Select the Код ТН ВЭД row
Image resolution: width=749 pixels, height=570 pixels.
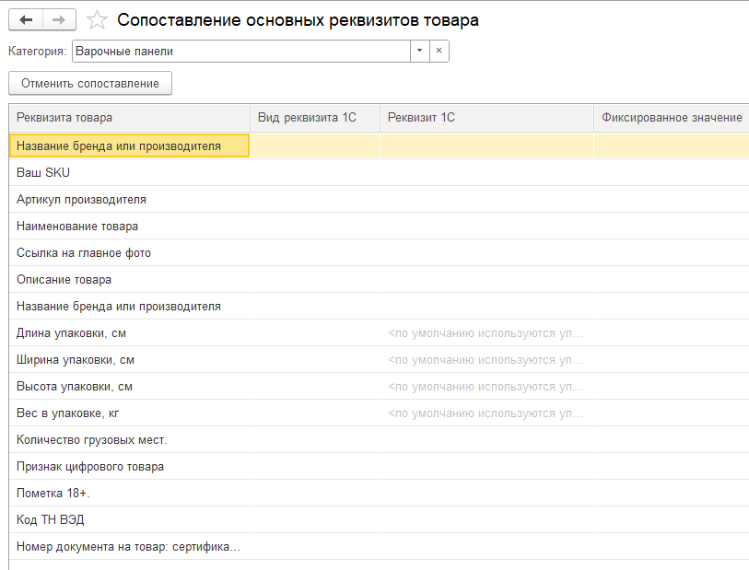(x=380, y=520)
